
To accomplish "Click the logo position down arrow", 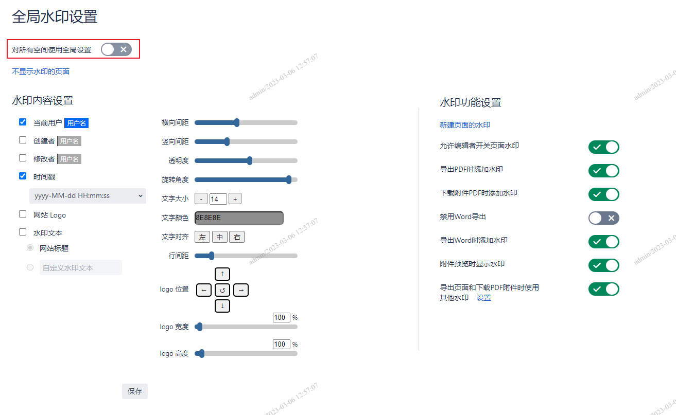I will 222,306.
